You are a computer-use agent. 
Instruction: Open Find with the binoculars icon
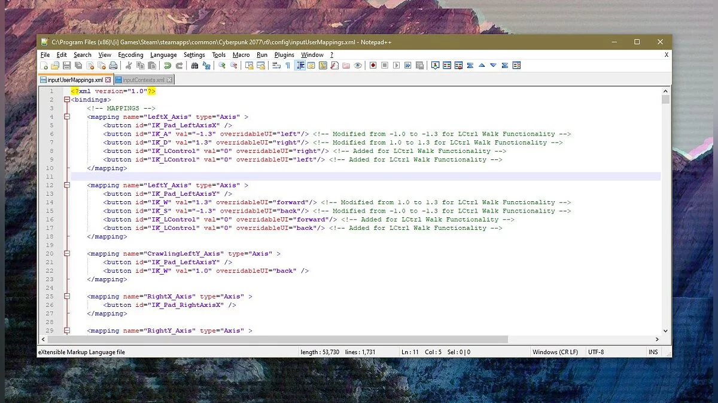194,66
